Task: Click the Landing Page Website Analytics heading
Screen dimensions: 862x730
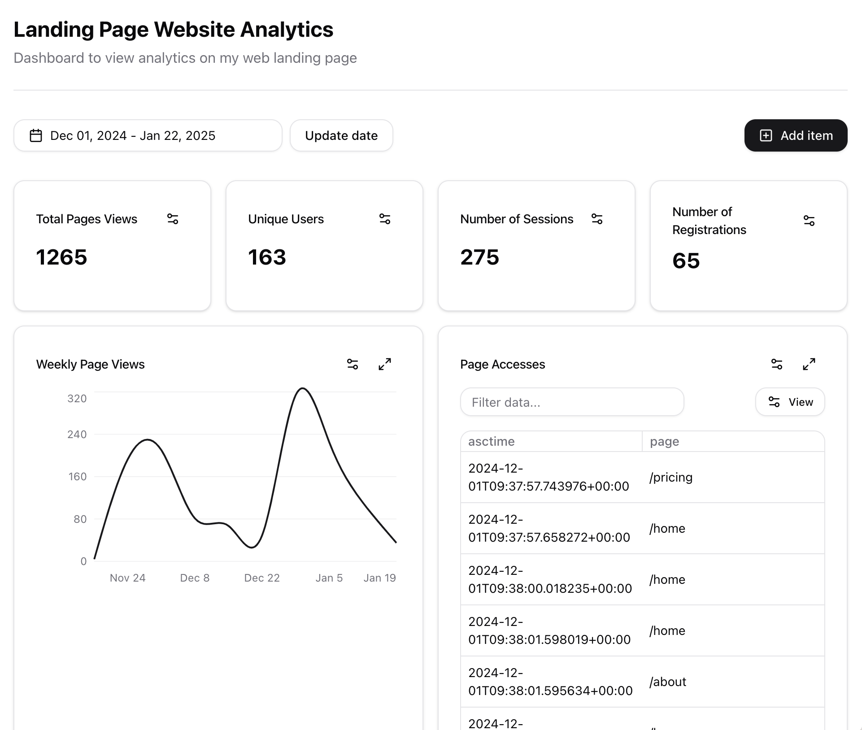Action: tap(173, 30)
